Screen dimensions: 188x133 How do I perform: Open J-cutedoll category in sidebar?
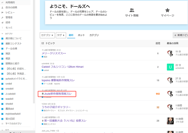pyautogui.click(x=10, y=94)
